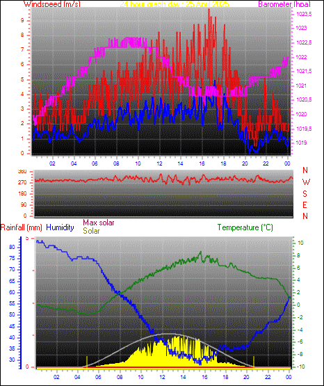The height and width of the screenshot is (386, 324).
Task: Click hour label 08 under the humidity chart
Action: click(x=120, y=377)
